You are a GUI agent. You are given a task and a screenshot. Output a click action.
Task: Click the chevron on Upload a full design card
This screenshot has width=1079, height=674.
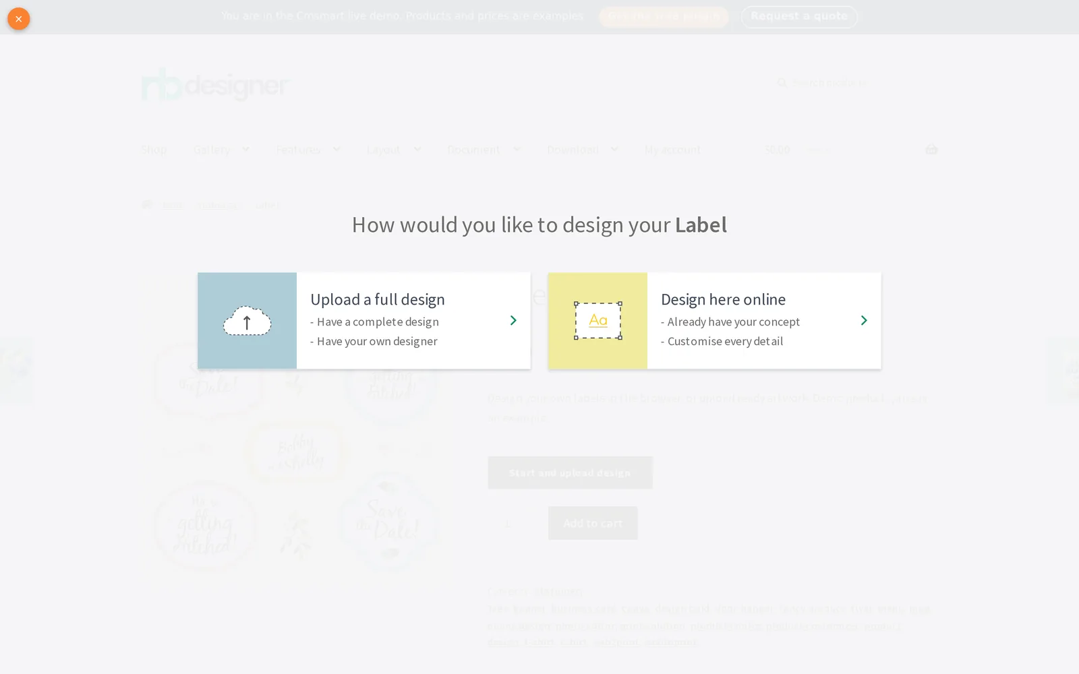click(513, 320)
